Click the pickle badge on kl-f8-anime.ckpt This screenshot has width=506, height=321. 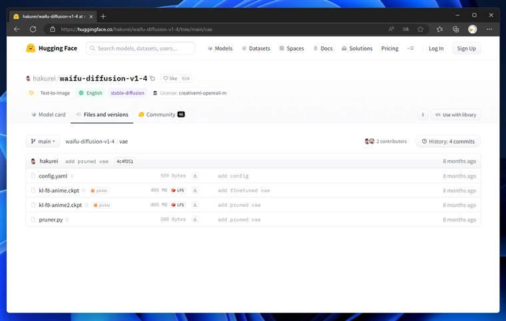(99, 191)
